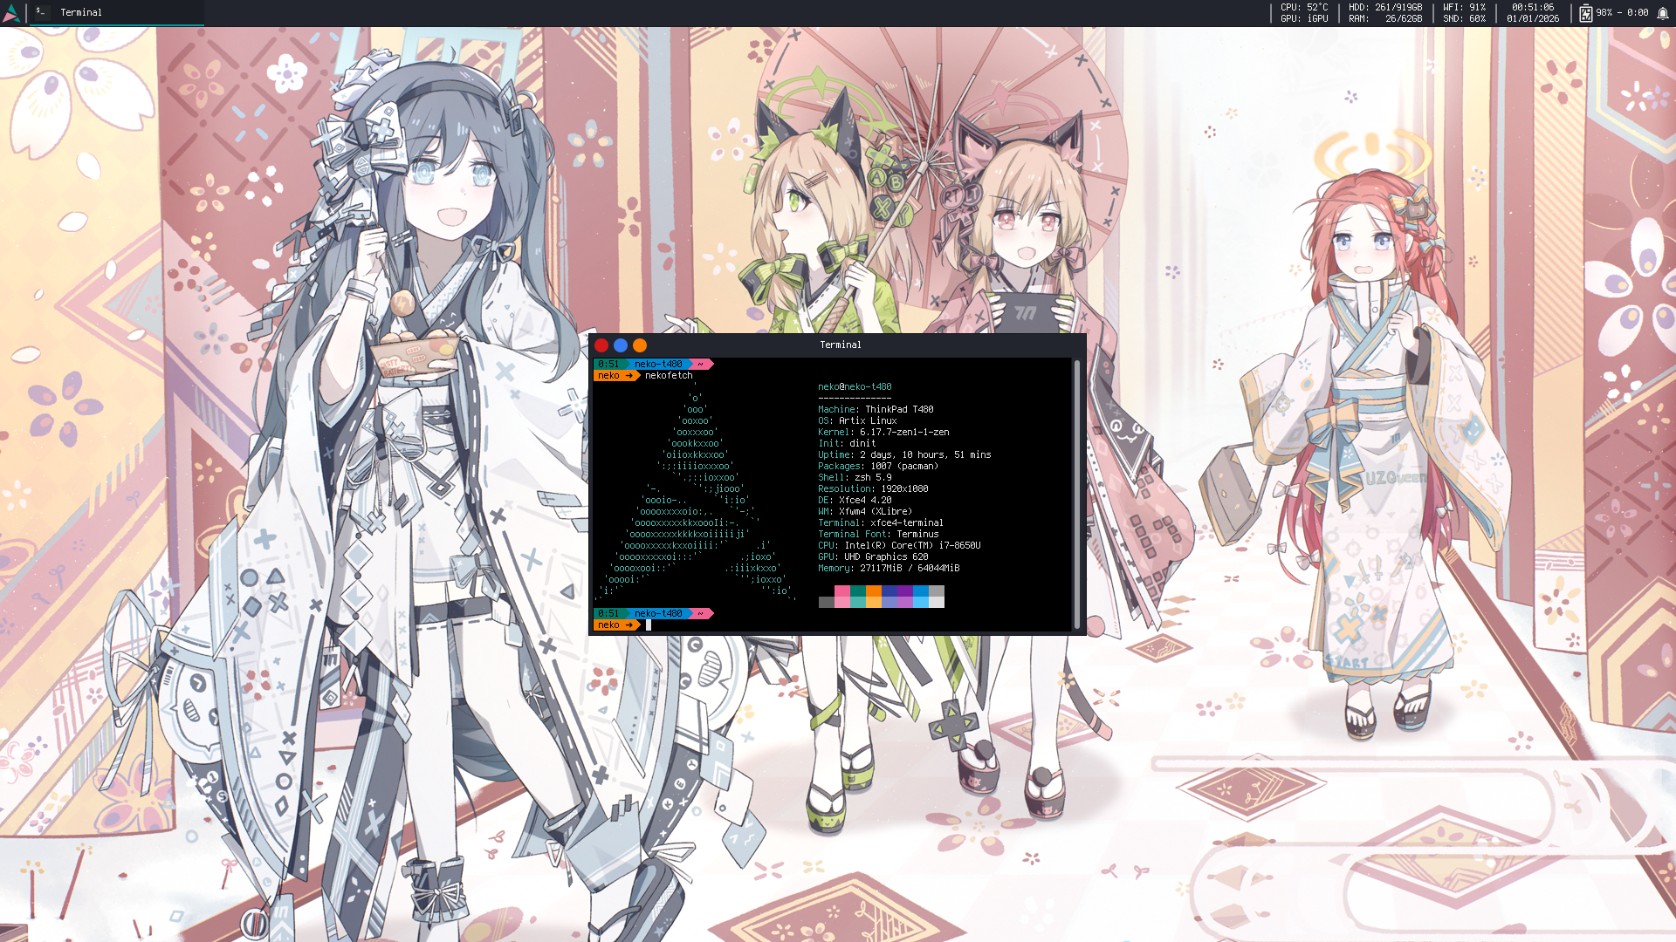Open the Artix logo applications menu
This screenshot has height=942, width=1676.
coord(11,12)
